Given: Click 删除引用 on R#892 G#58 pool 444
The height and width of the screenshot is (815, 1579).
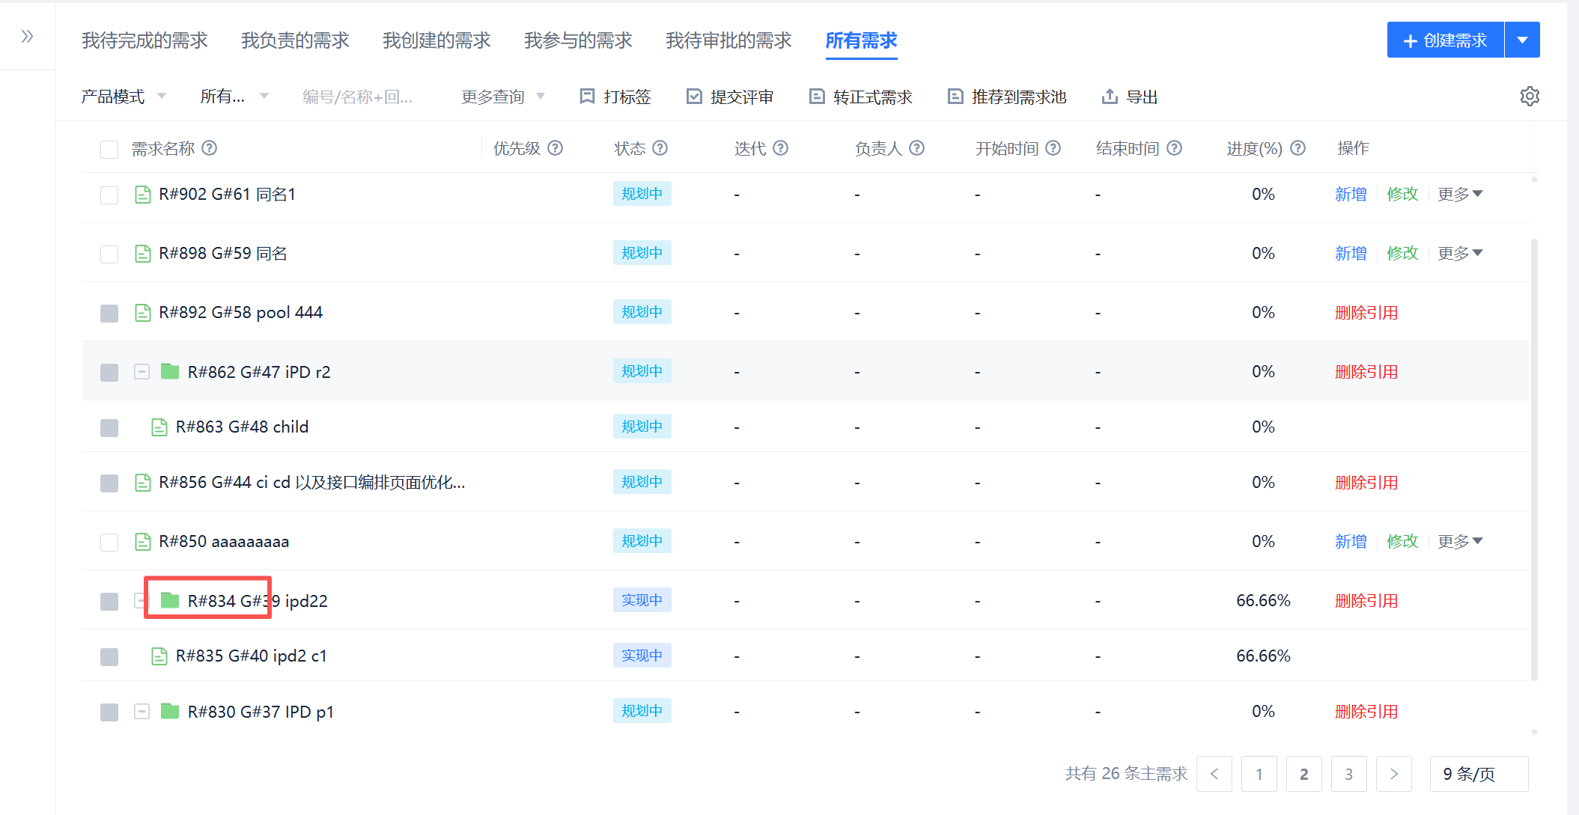Looking at the screenshot, I should click(1366, 312).
